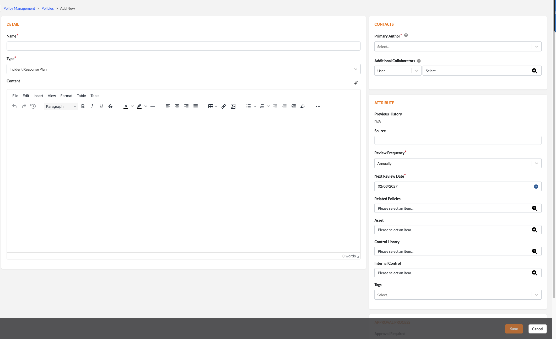556x339 pixels.
Task: Go to Policies breadcrumb link
Action: (47, 8)
